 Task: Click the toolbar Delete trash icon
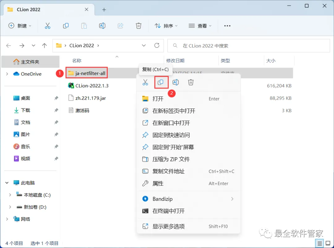(139, 26)
